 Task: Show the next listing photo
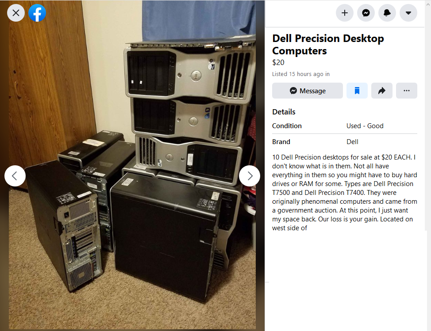(x=249, y=175)
